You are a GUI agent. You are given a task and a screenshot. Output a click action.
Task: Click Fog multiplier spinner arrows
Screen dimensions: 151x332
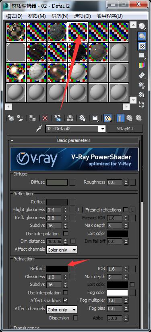point(126,300)
